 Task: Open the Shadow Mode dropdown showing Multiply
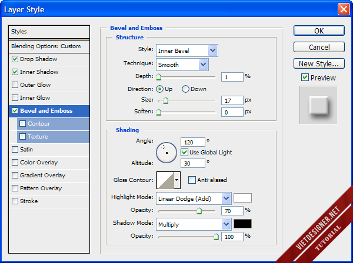194,224
